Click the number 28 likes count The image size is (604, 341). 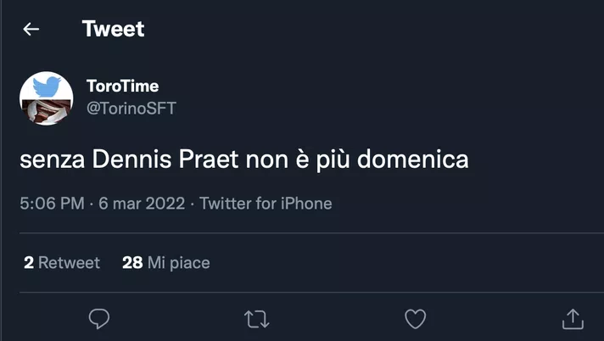132,263
